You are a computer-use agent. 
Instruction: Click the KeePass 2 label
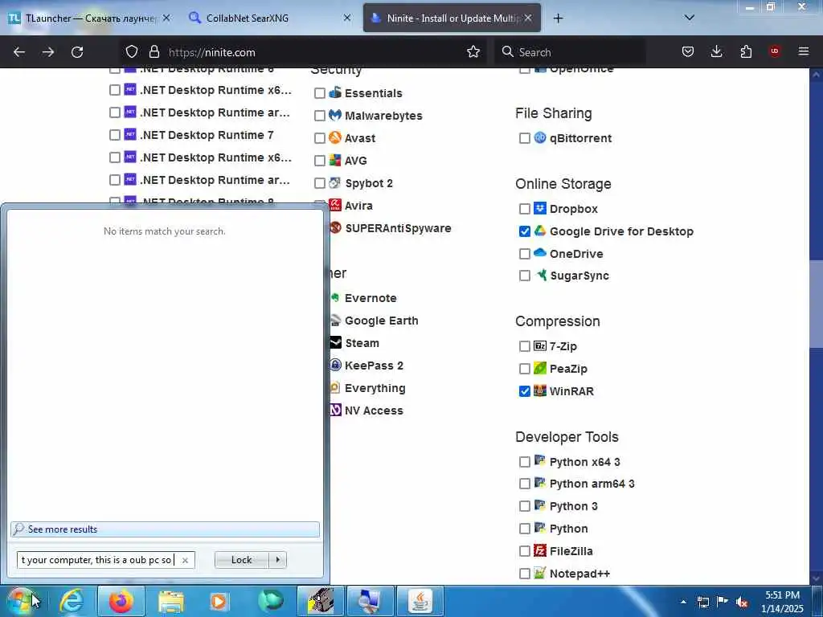coord(374,366)
